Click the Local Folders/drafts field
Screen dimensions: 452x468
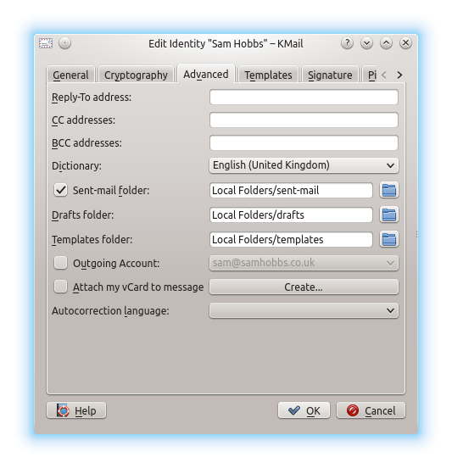point(291,214)
